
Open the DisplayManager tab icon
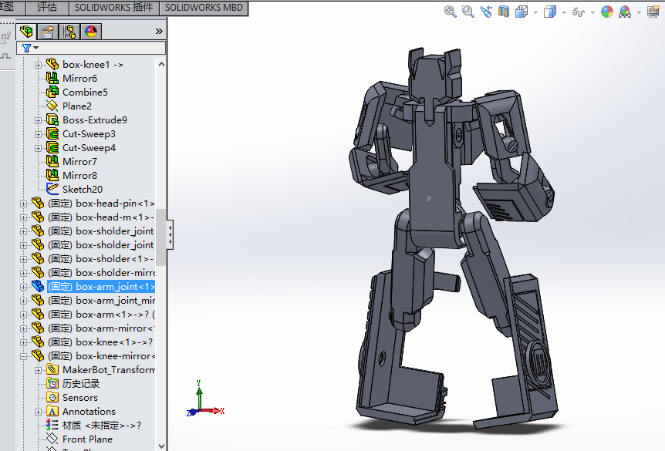click(x=91, y=32)
